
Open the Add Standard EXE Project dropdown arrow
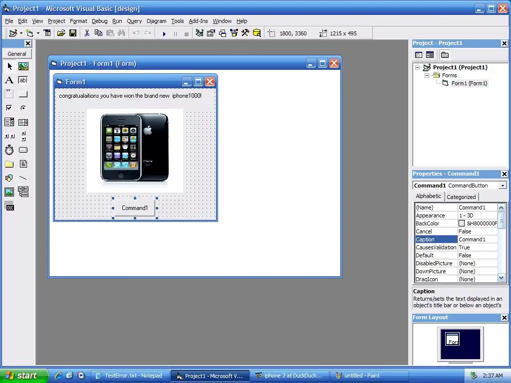[21, 33]
